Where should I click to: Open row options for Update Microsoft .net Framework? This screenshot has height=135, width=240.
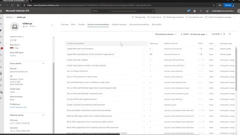(x=144, y=49)
